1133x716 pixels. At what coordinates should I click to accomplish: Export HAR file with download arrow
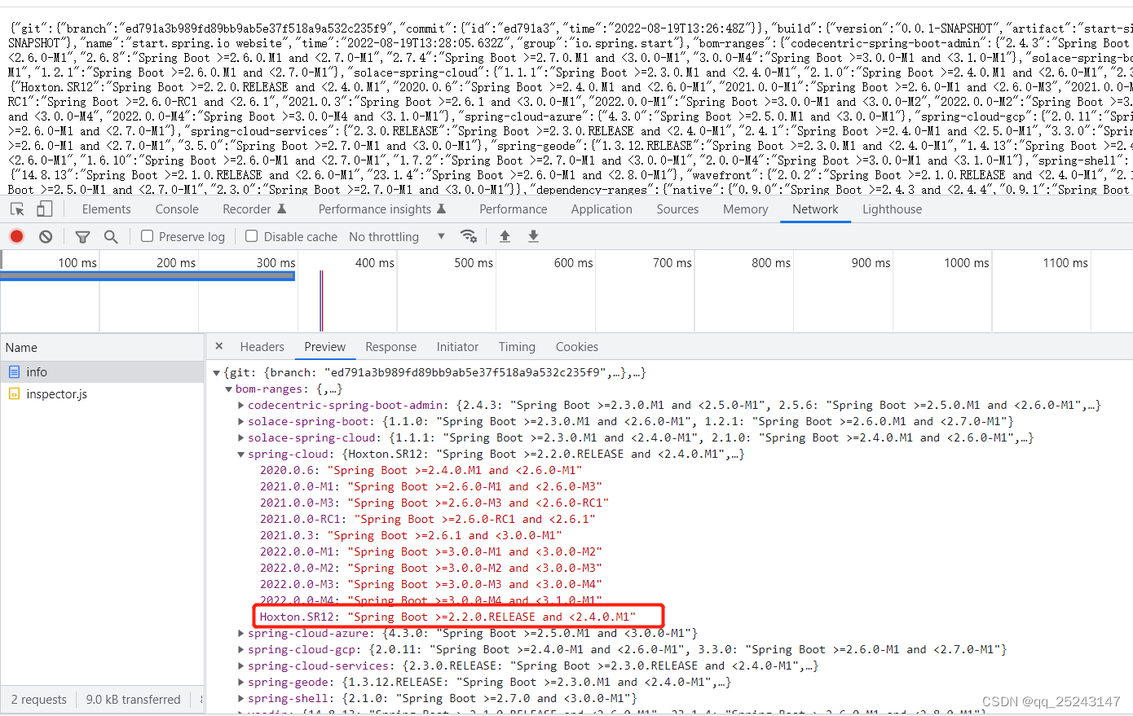click(533, 236)
